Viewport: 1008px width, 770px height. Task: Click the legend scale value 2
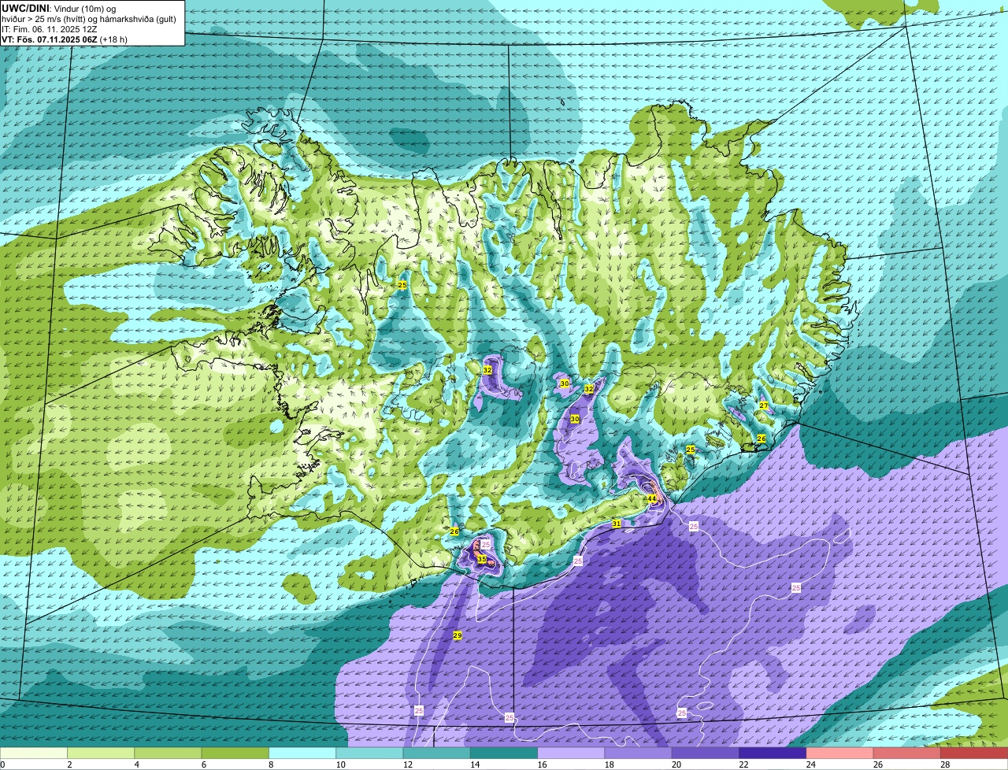(x=69, y=764)
